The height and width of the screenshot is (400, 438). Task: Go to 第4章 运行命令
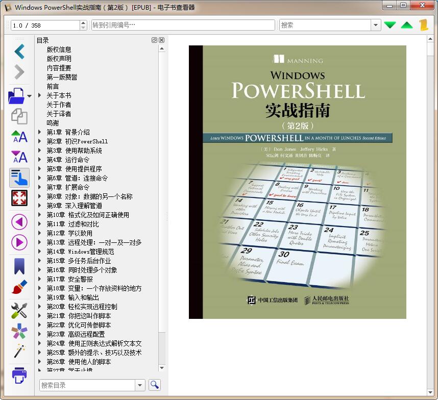(x=68, y=160)
